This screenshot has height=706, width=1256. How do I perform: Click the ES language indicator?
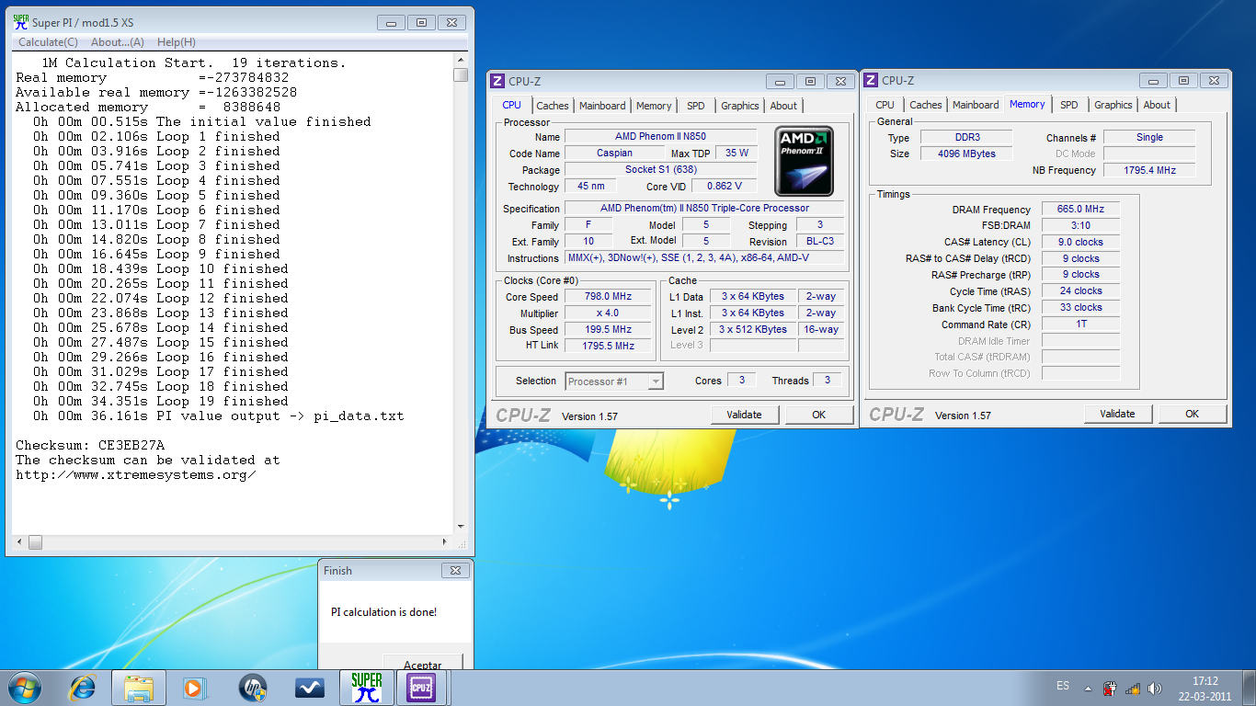pos(1063,686)
